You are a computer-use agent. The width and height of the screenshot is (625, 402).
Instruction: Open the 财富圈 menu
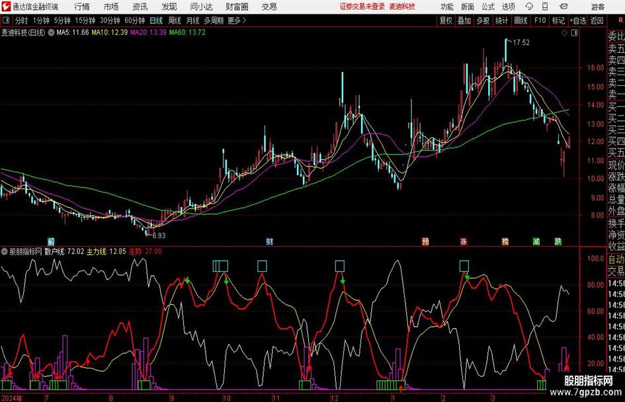(x=237, y=7)
